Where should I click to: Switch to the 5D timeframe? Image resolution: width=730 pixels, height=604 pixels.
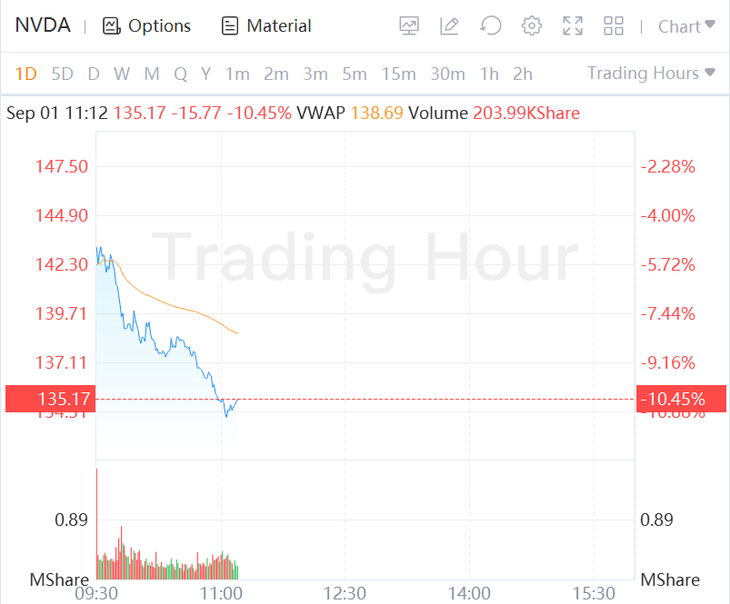point(62,74)
